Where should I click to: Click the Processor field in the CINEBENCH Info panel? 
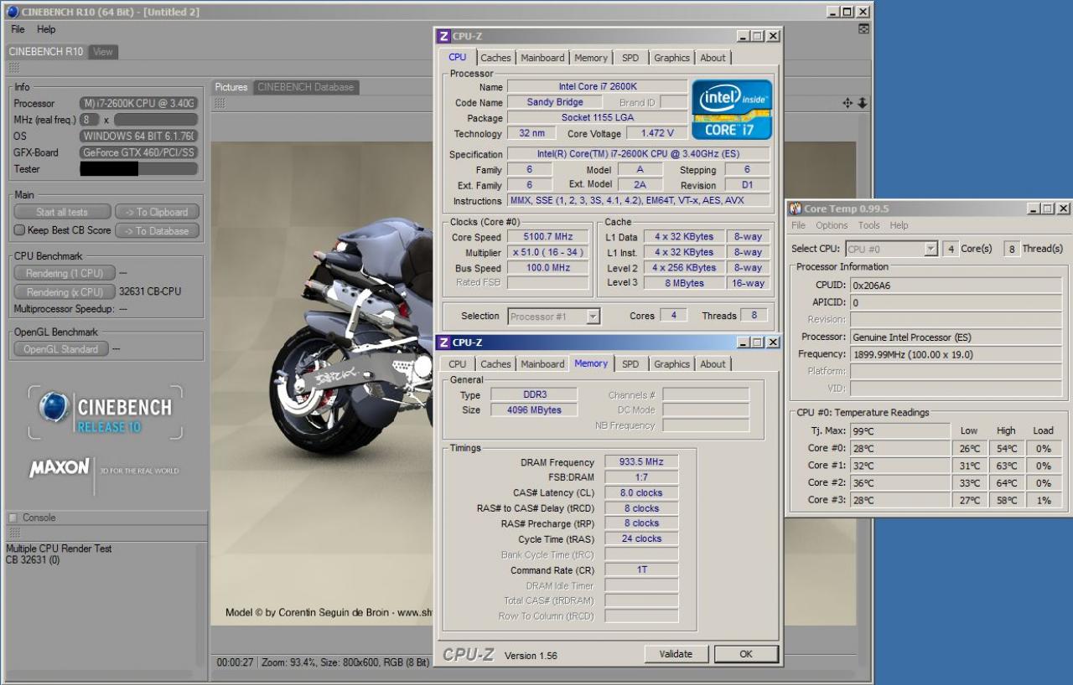(x=138, y=103)
